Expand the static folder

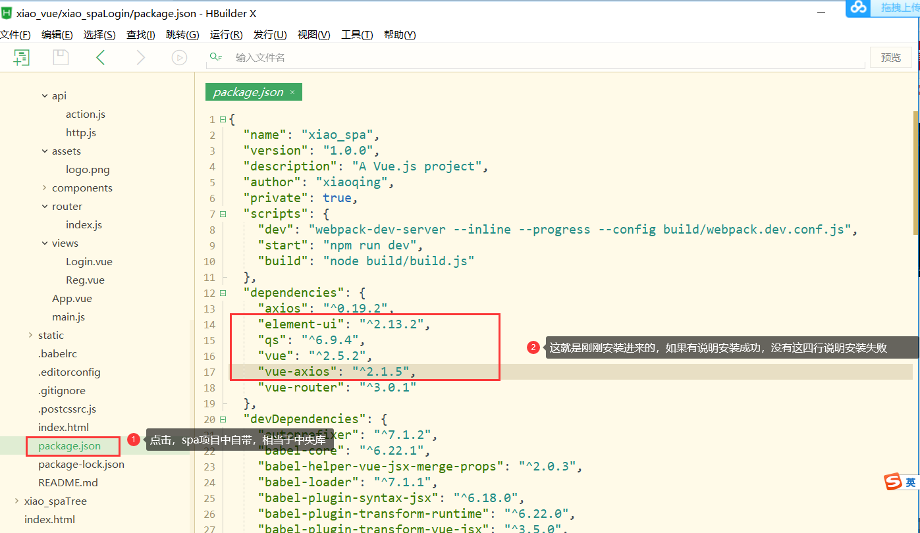click(x=31, y=335)
